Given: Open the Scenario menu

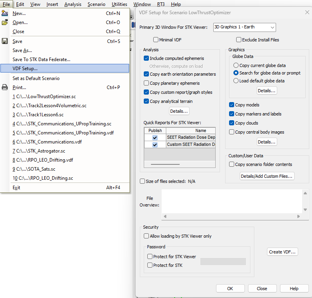Looking at the screenshot, I should (x=96, y=4).
